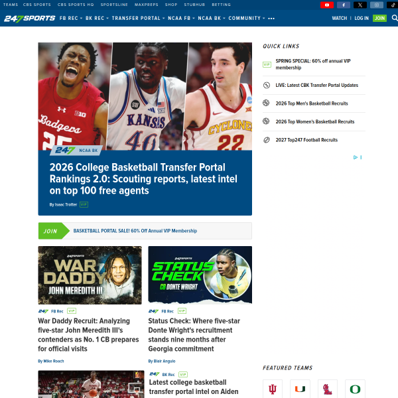Open the basketball game photo thumbnail
The width and height of the screenshot is (398, 398).
click(x=91, y=384)
